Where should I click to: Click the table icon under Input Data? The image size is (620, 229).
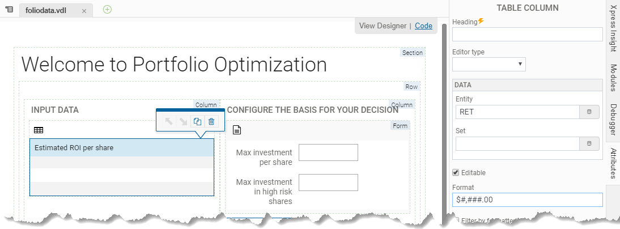point(39,130)
